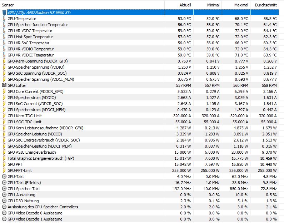Select GPU Video Decode 1 Auslastung label

(x=35, y=219)
